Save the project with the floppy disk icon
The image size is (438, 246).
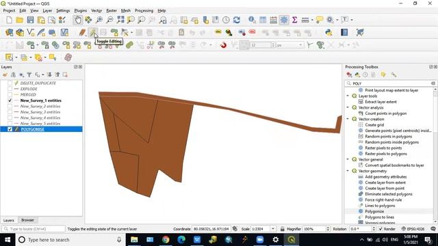coord(30,20)
